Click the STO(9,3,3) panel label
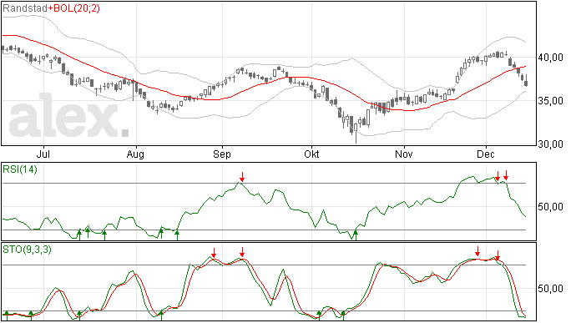This screenshot has height=323, width=576. [27, 250]
